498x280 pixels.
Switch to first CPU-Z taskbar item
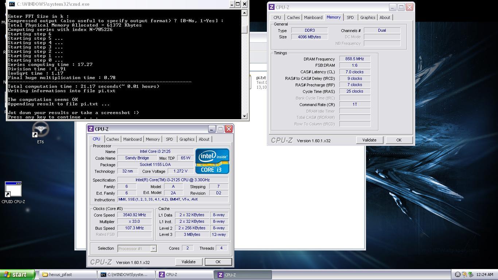[x=184, y=275]
